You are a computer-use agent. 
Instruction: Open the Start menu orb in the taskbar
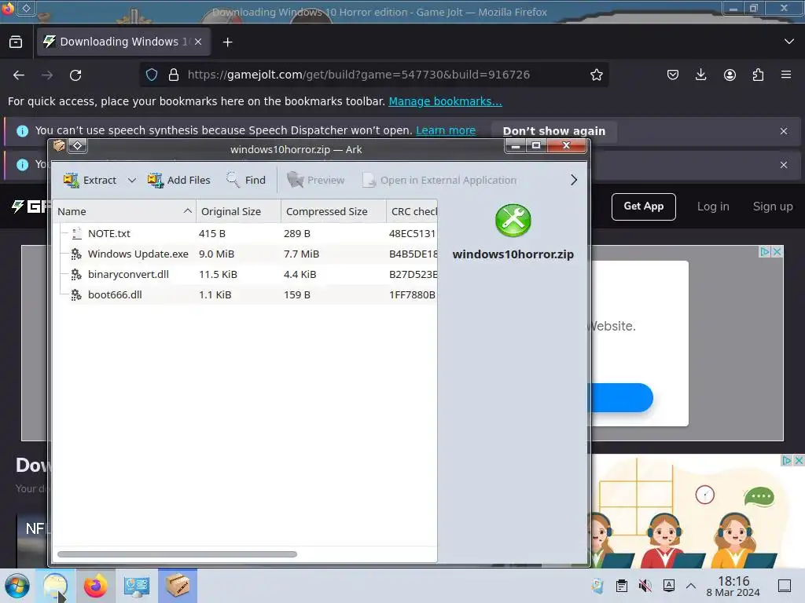click(17, 586)
